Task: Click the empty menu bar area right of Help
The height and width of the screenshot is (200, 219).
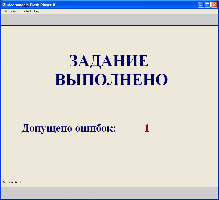Action: pyautogui.click(x=129, y=11)
